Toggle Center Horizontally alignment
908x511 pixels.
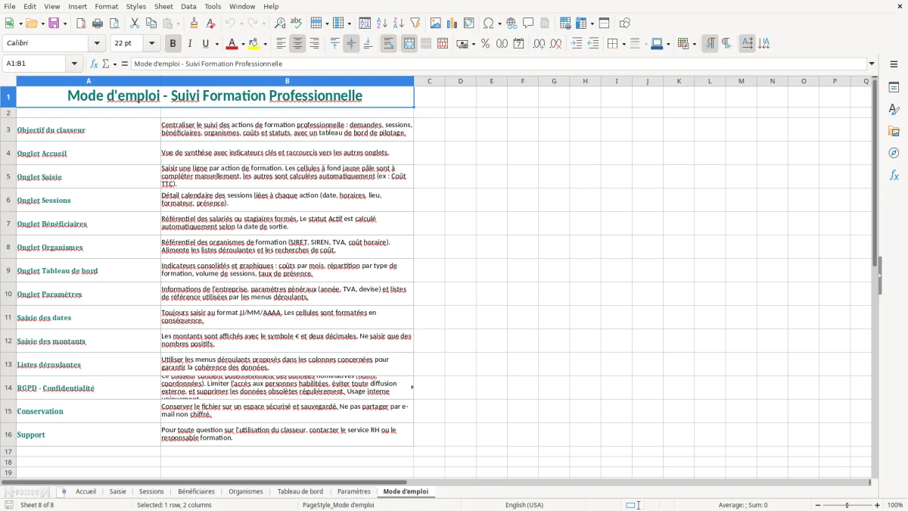(297, 44)
